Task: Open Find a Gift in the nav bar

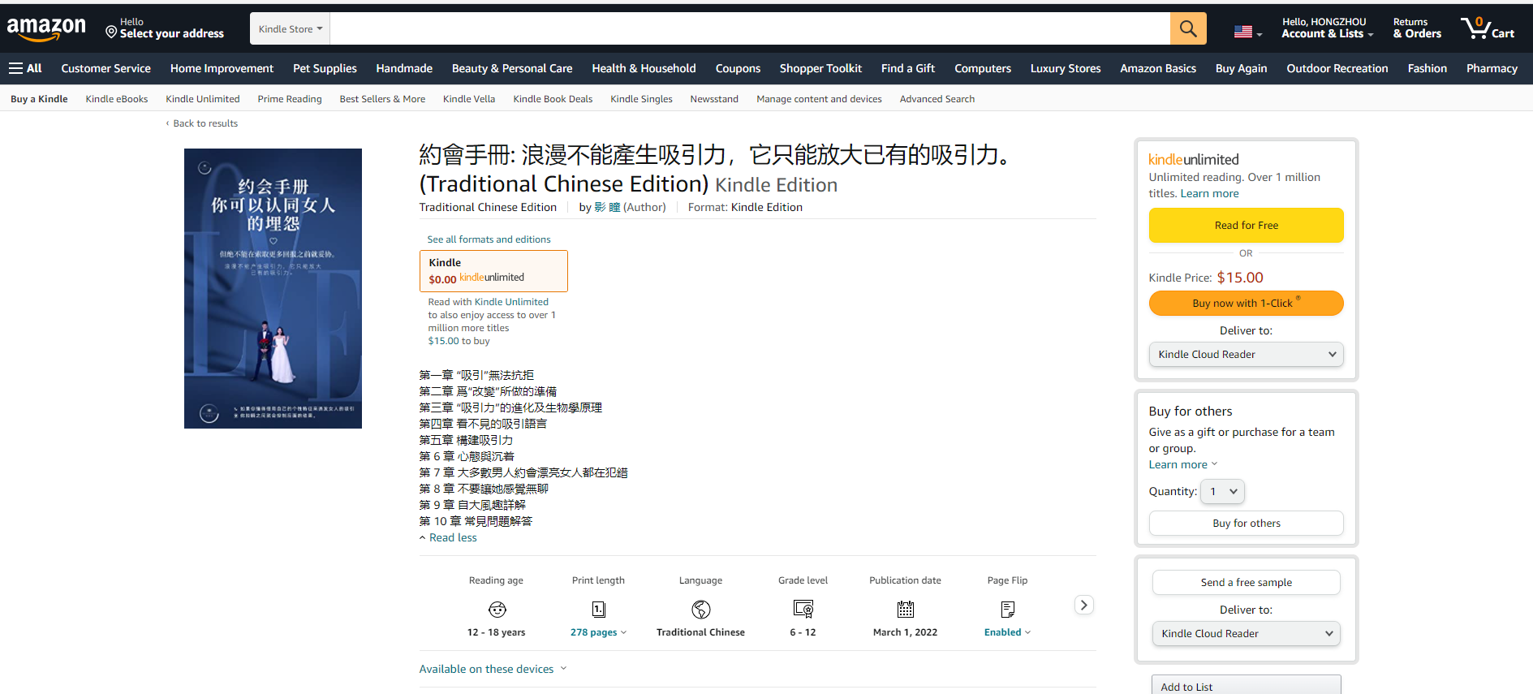Action: click(x=908, y=68)
